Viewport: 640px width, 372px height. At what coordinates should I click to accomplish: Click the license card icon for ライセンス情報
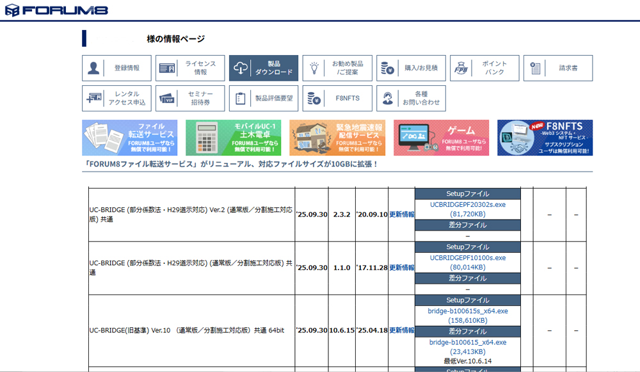pyautogui.click(x=167, y=69)
